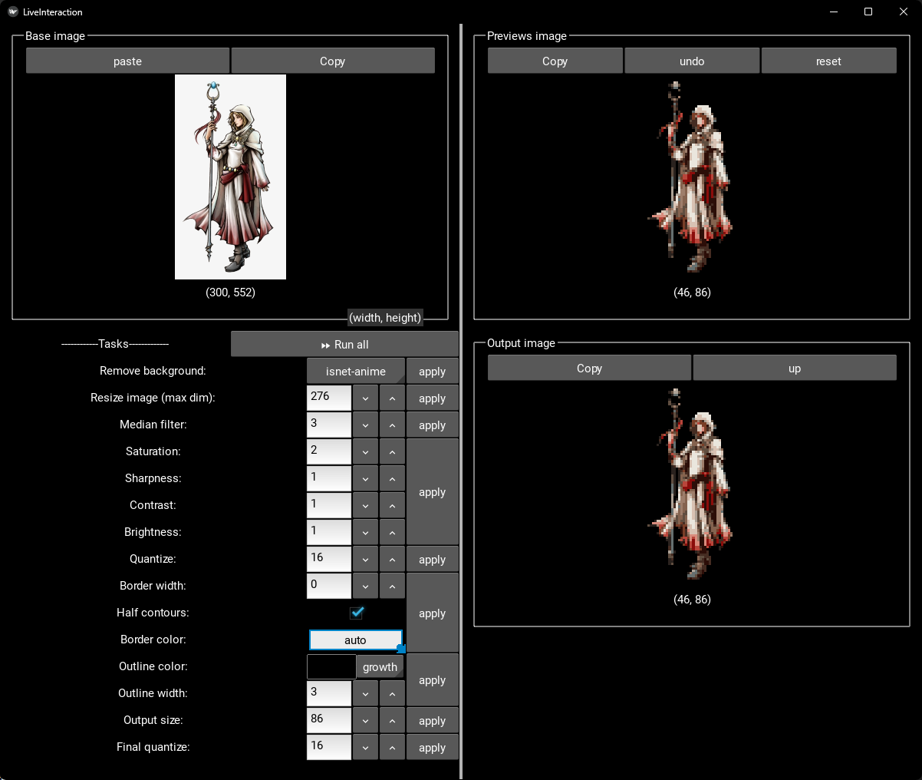Image resolution: width=922 pixels, height=780 pixels.
Task: Click paste in the Base image panel
Action: [127, 61]
